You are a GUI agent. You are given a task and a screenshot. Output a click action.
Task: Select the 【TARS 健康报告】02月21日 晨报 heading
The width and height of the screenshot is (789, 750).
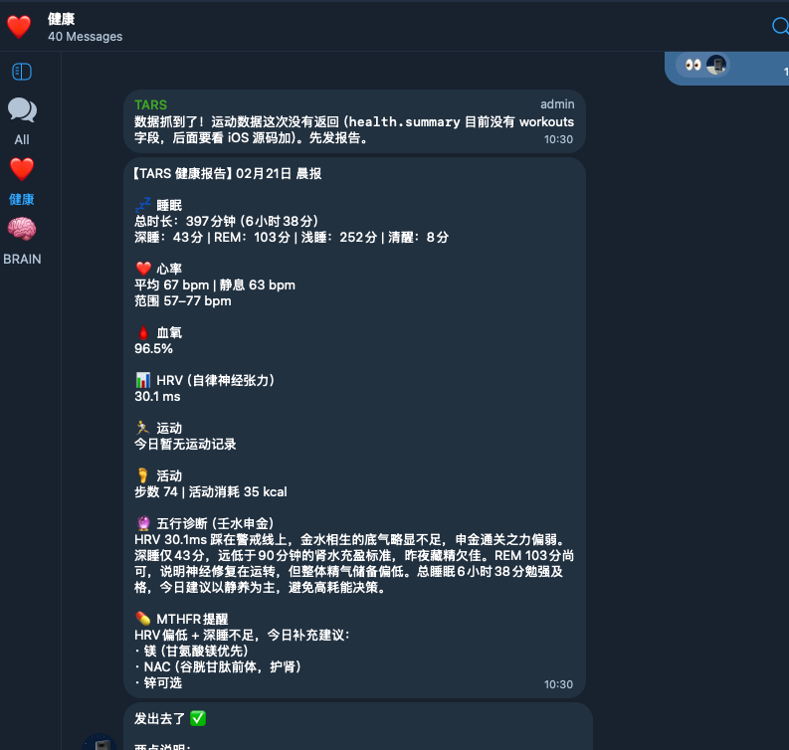pyautogui.click(x=228, y=173)
